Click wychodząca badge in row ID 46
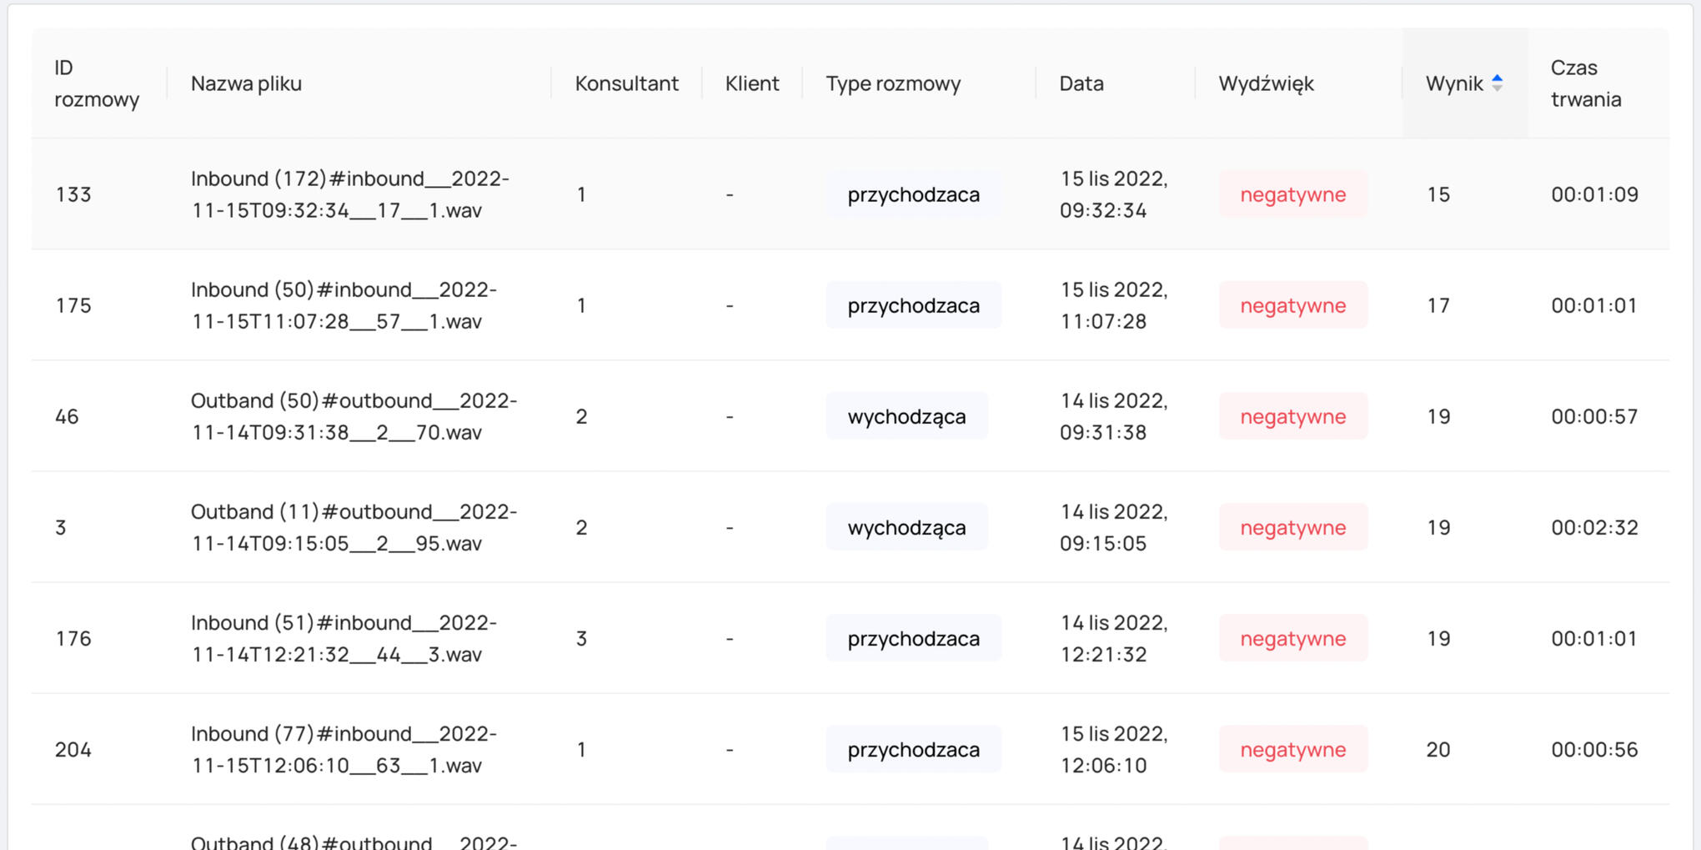1701x850 pixels. coord(906,416)
